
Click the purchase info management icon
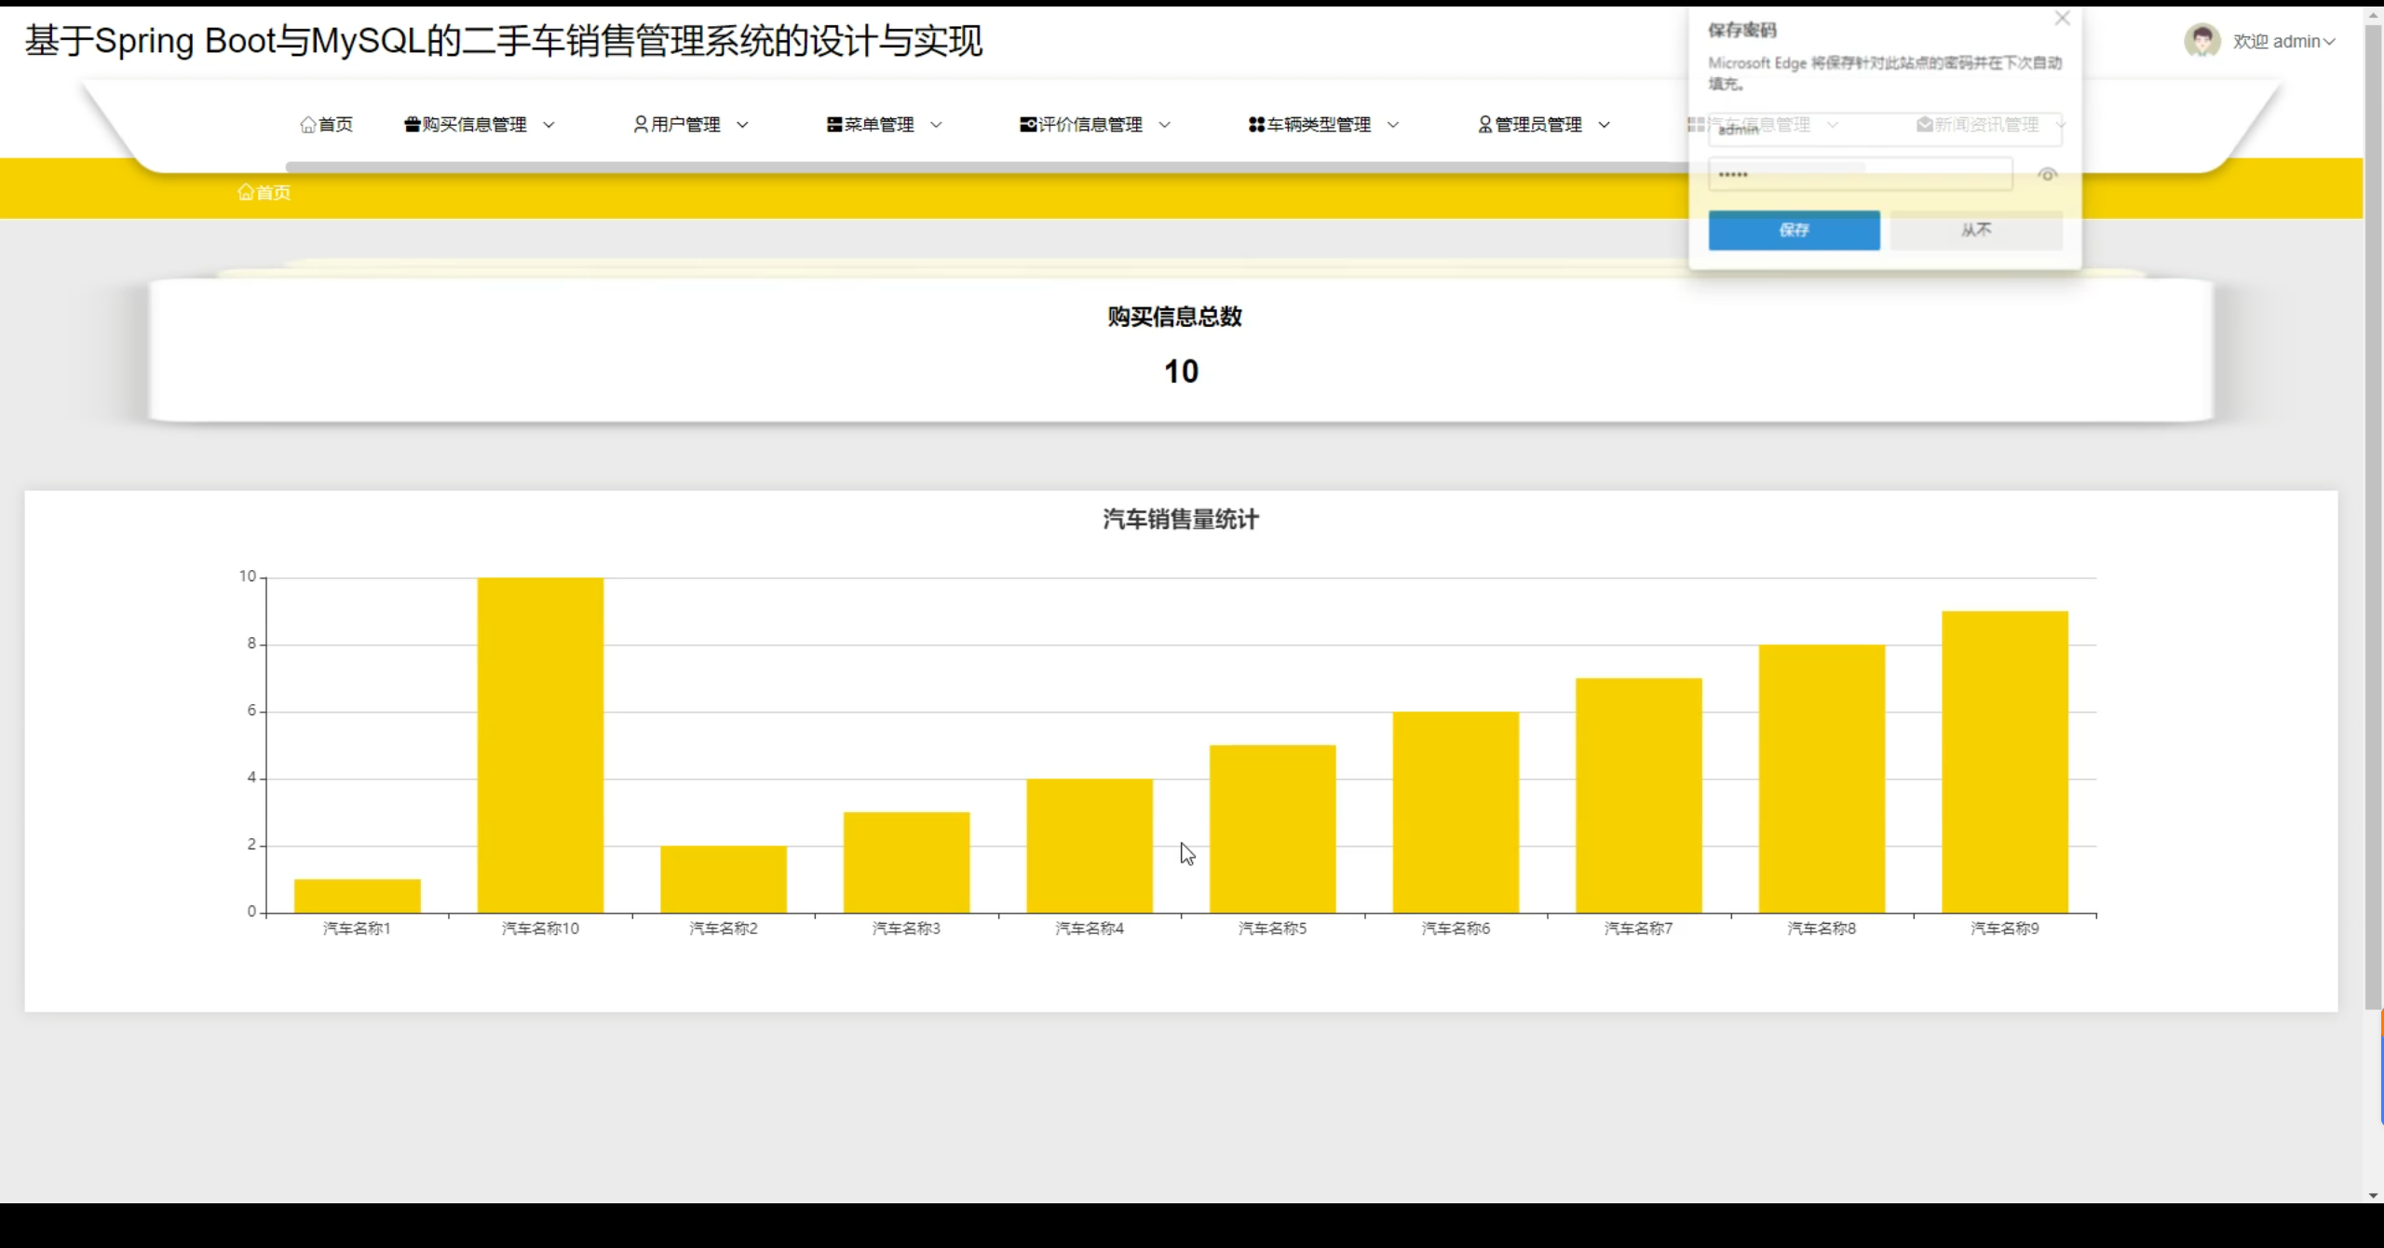coord(412,125)
